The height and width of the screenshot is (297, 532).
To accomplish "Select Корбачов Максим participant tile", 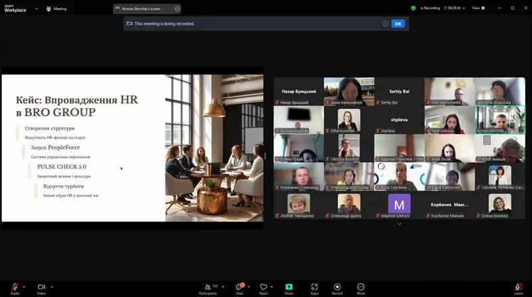I will (450, 205).
